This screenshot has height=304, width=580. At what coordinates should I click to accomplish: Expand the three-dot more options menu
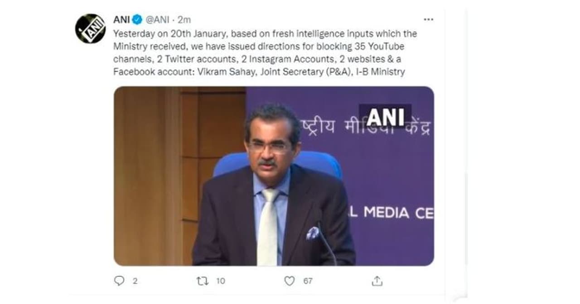pos(428,19)
